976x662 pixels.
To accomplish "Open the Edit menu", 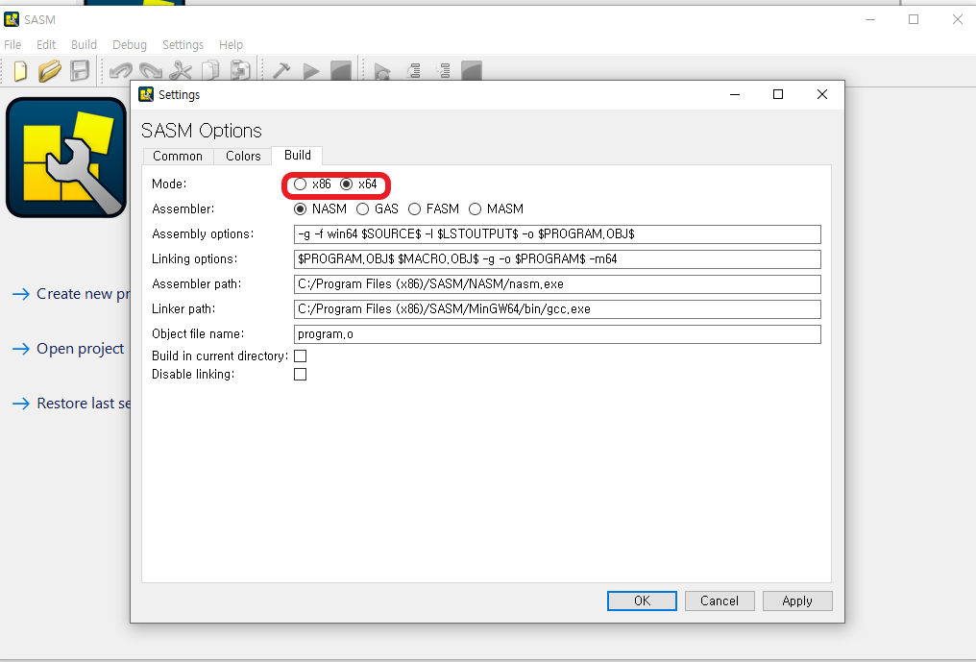I will (46, 45).
